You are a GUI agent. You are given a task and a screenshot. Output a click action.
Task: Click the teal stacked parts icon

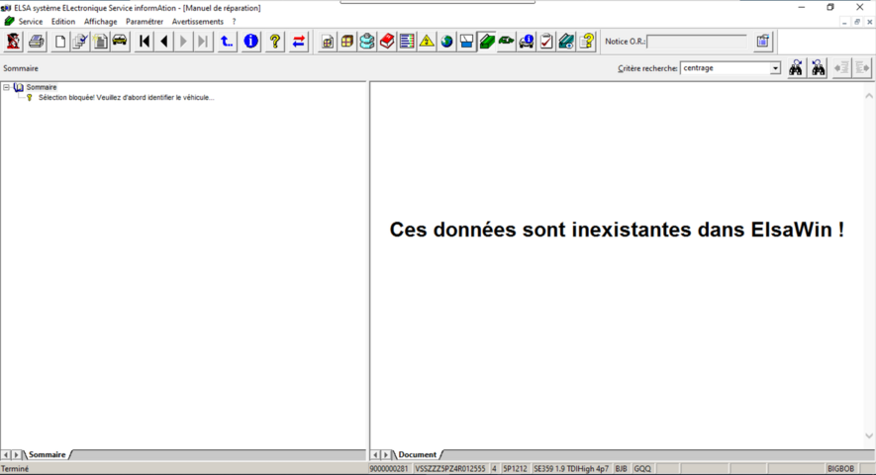367,42
